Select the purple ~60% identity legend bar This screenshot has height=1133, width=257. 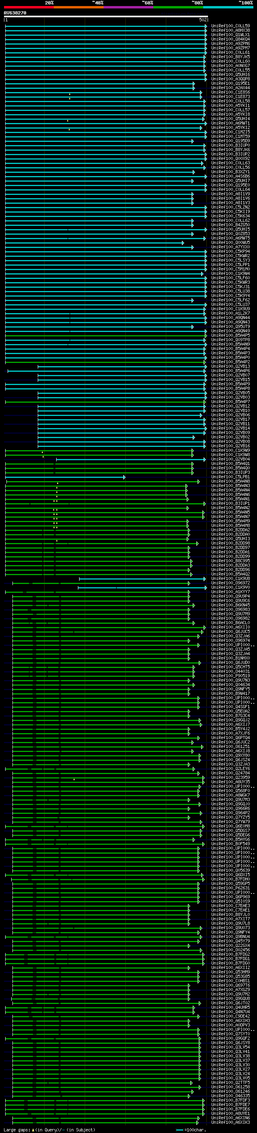[x=128, y=8]
